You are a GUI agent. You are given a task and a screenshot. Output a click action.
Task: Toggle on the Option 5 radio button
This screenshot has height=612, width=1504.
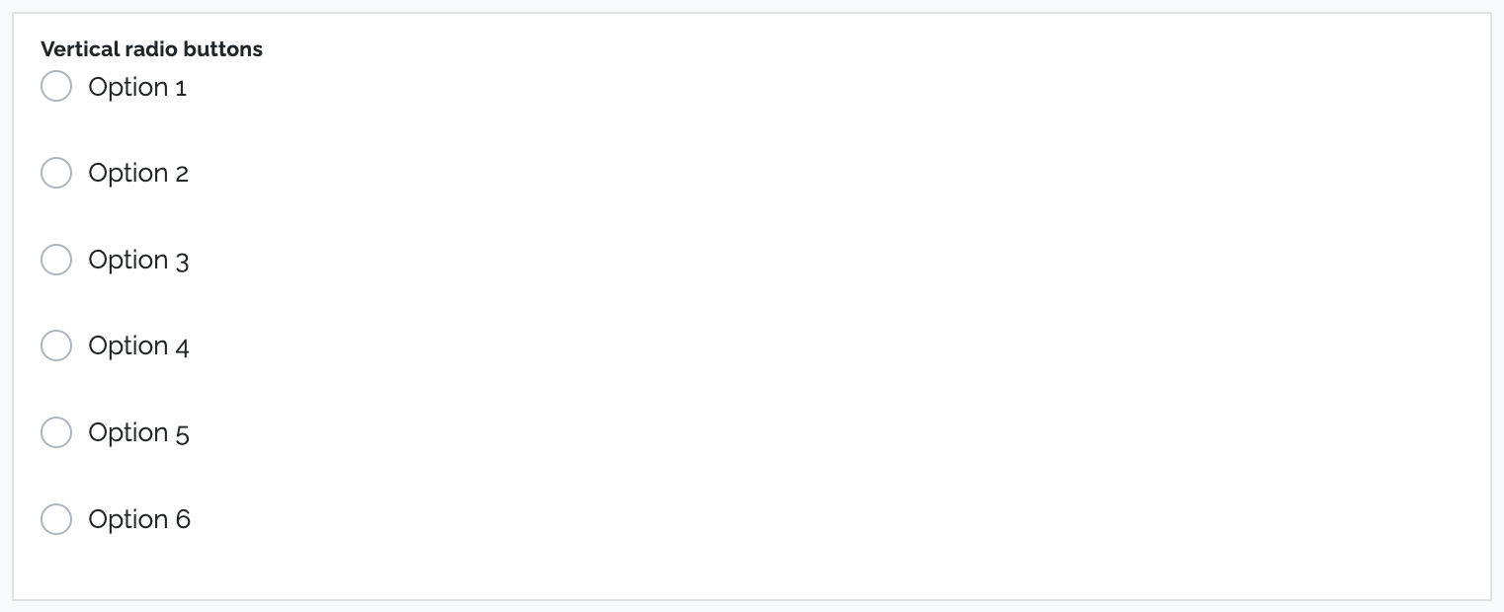(x=56, y=432)
